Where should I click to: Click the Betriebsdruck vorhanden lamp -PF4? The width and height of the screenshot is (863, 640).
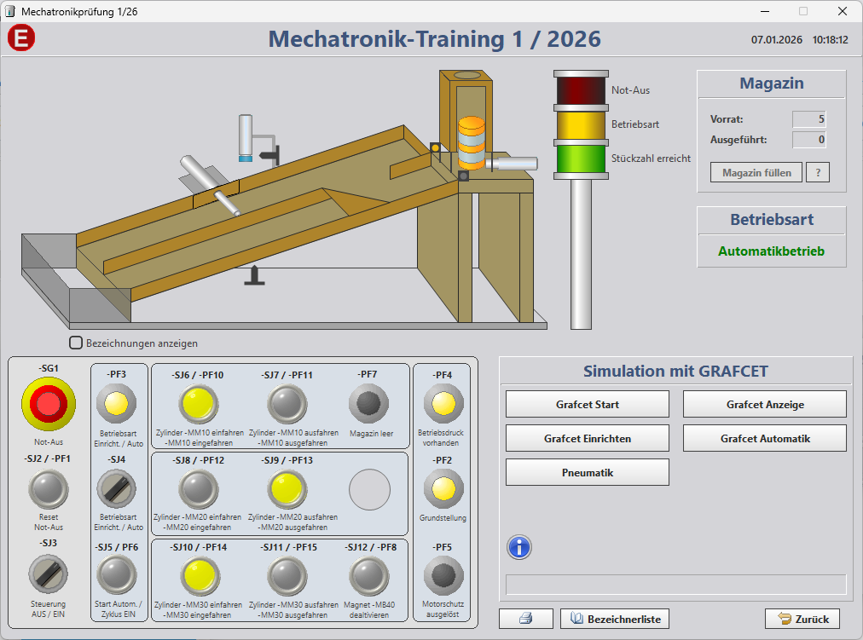pos(443,405)
